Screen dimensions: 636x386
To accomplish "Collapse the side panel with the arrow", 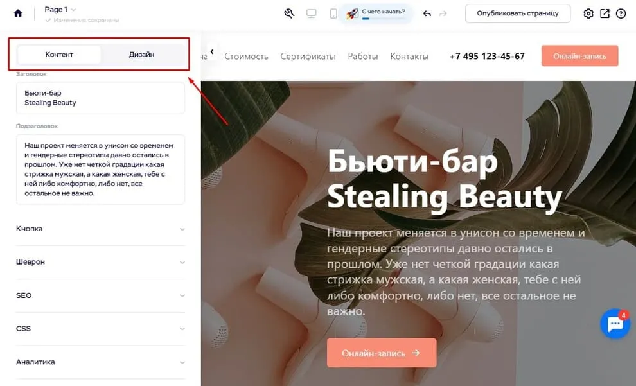I will [x=211, y=52].
